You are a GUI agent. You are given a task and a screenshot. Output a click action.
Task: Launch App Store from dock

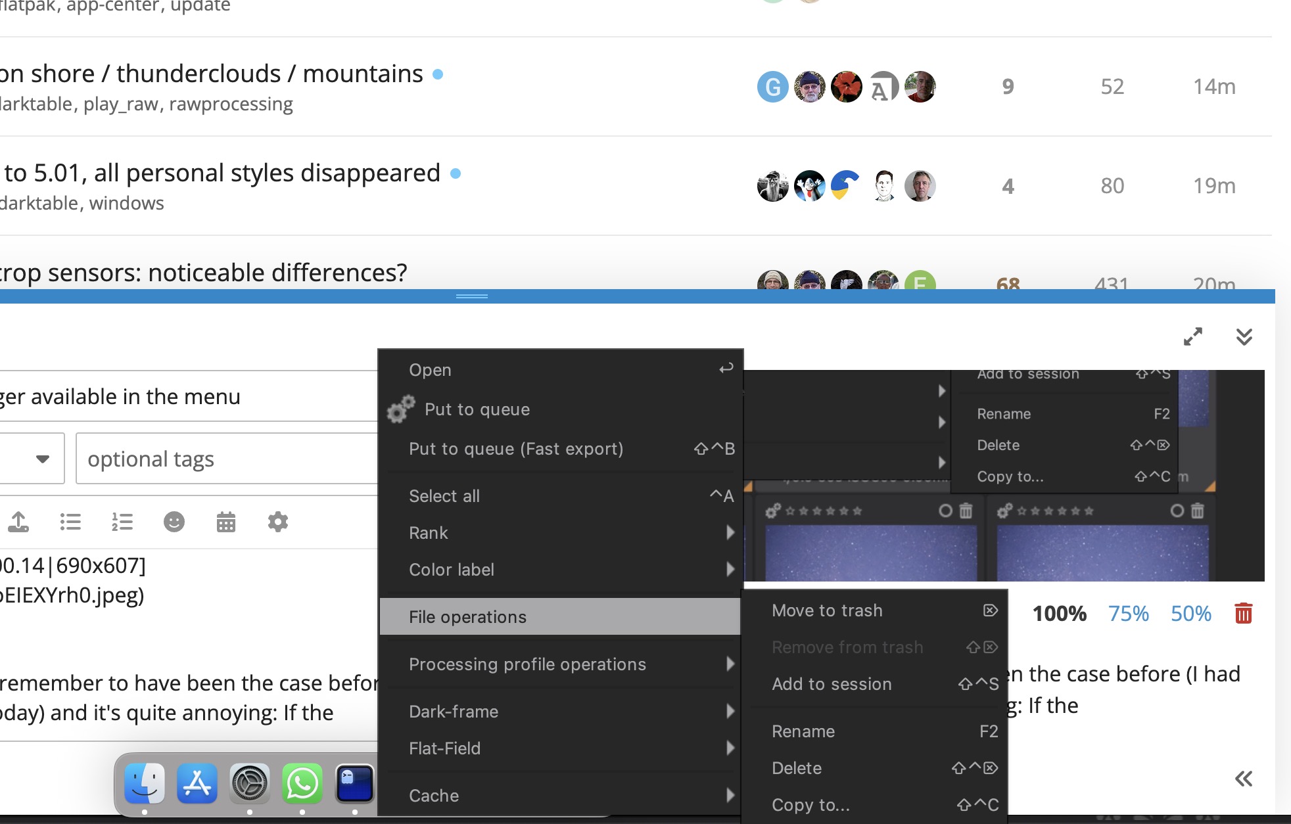197,783
